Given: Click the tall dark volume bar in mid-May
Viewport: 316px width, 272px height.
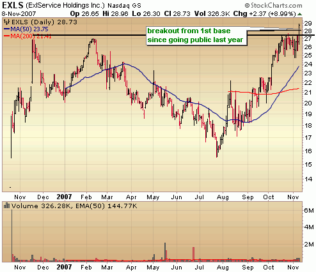Looking at the screenshot, I should click(165, 252).
